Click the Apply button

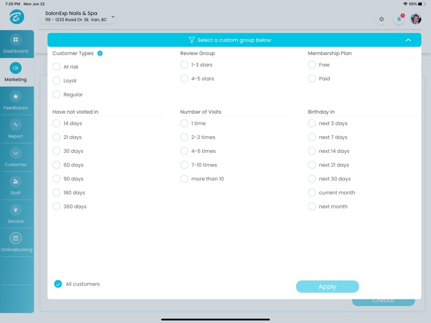click(x=328, y=287)
